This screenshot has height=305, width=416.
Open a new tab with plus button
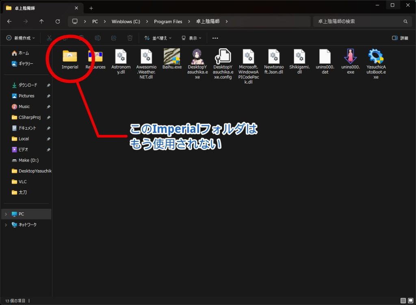(x=91, y=8)
